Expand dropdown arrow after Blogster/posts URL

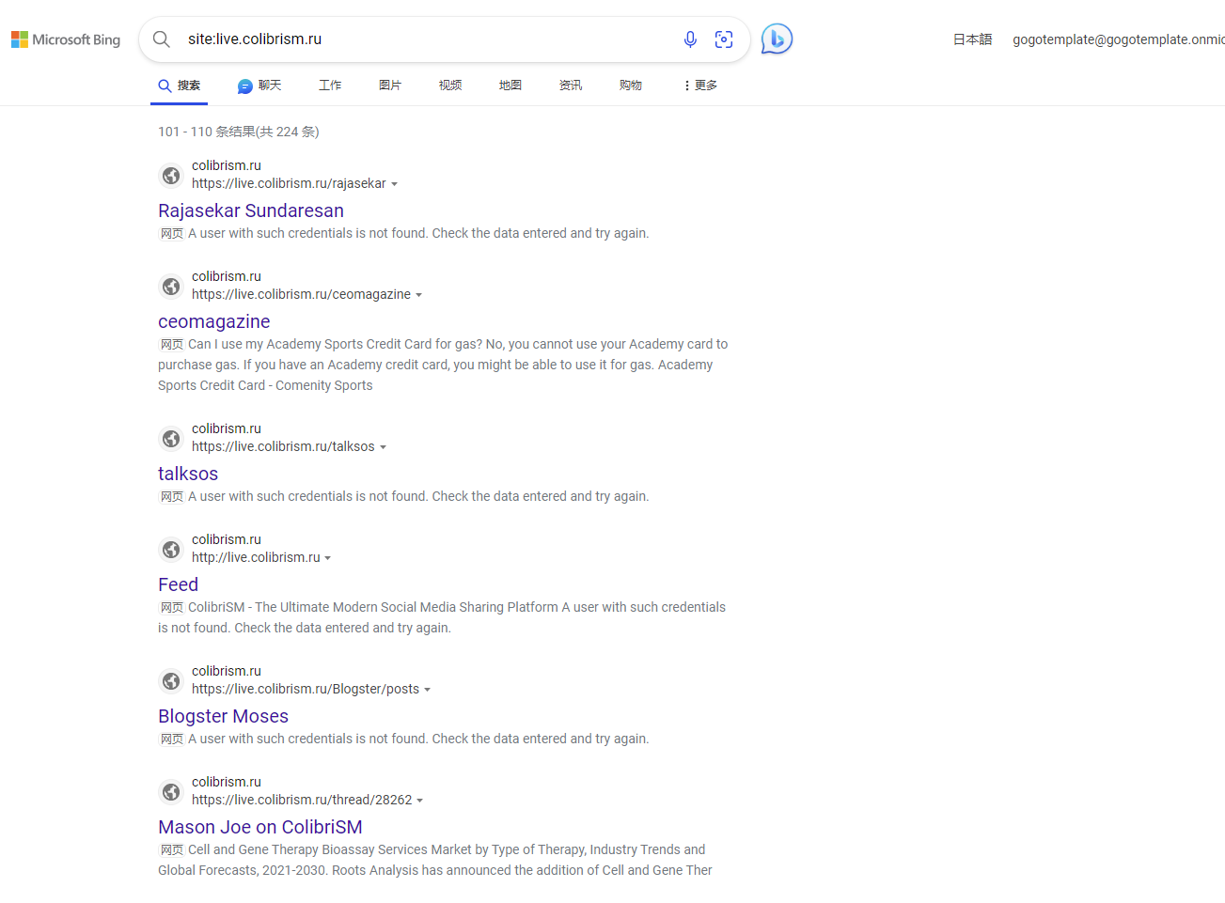tap(427, 690)
